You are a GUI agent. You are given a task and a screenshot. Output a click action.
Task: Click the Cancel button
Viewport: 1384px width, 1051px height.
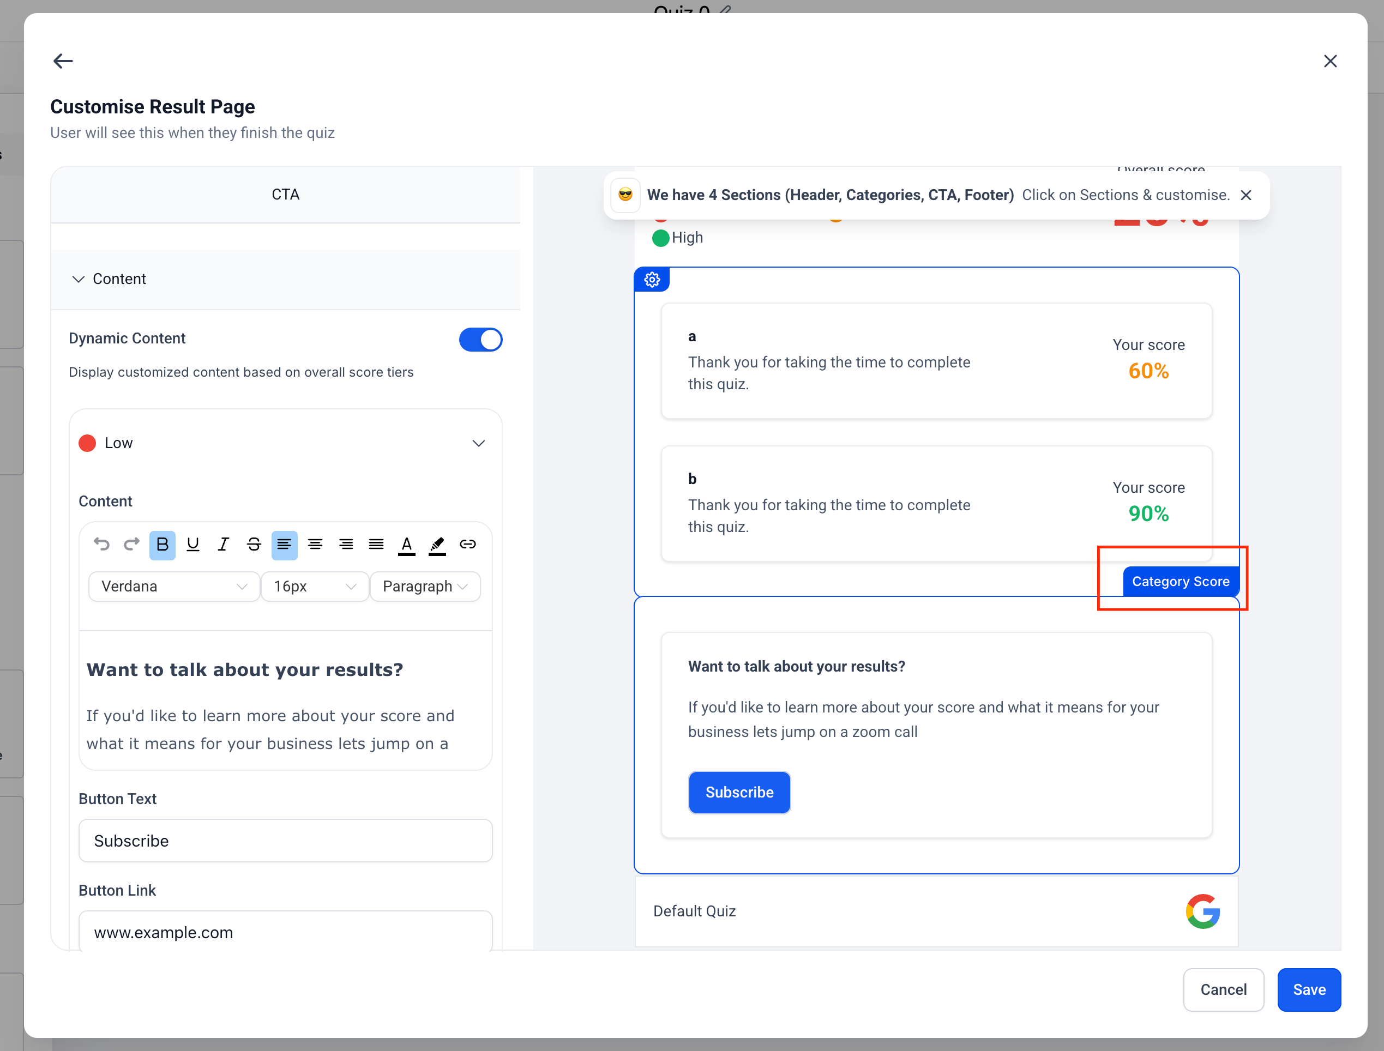click(1223, 990)
